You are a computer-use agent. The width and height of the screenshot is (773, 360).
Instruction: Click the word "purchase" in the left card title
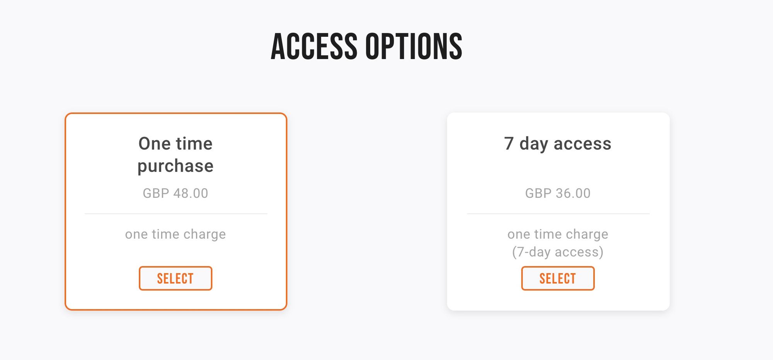[175, 166]
